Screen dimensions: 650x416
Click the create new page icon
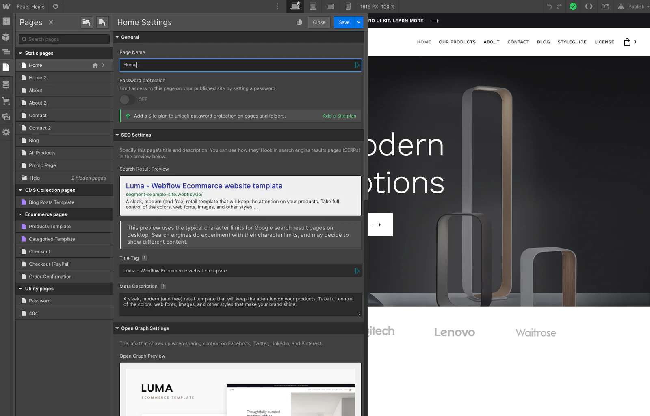pos(102,22)
